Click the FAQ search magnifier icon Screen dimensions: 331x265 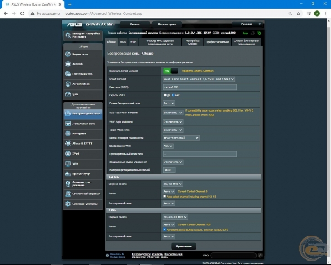pyautogui.click(x=260, y=255)
